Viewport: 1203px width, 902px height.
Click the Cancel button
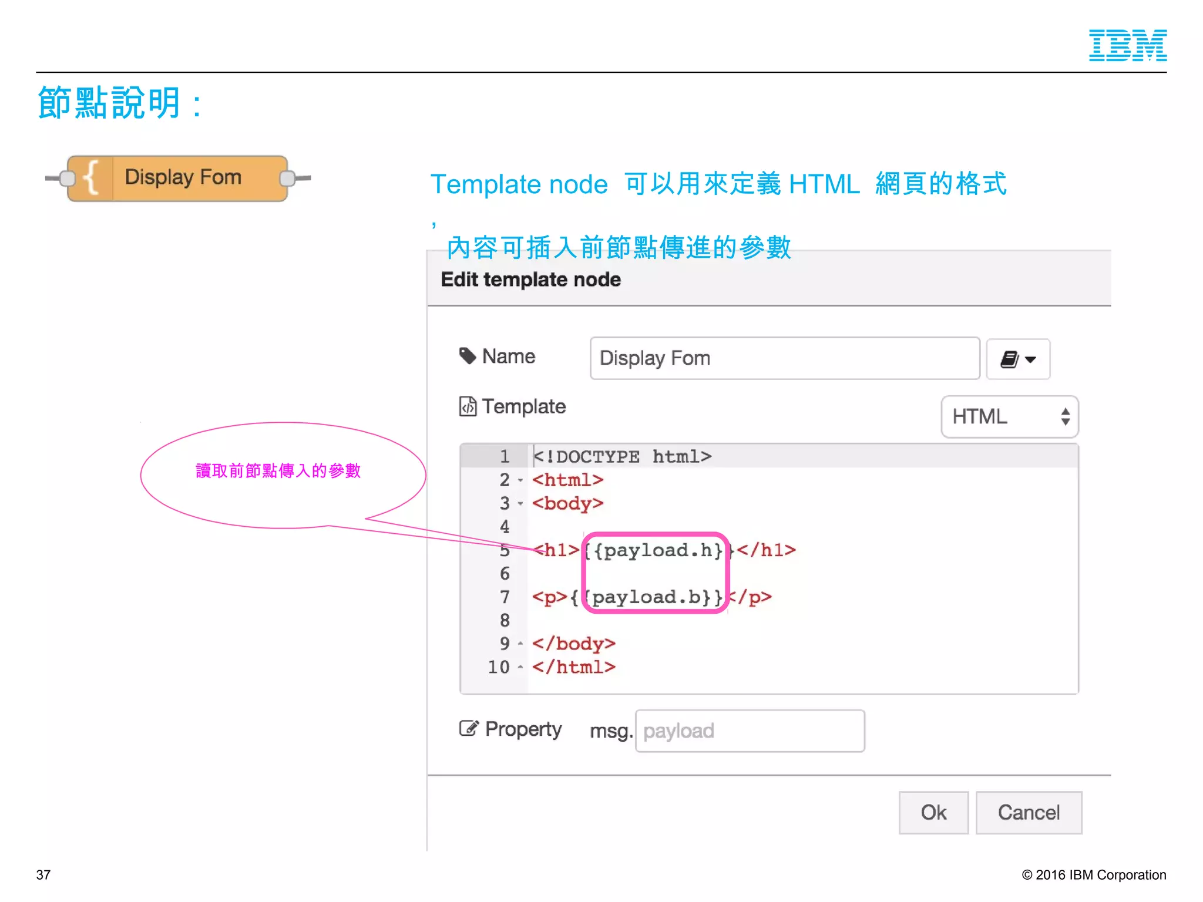pos(1029,813)
